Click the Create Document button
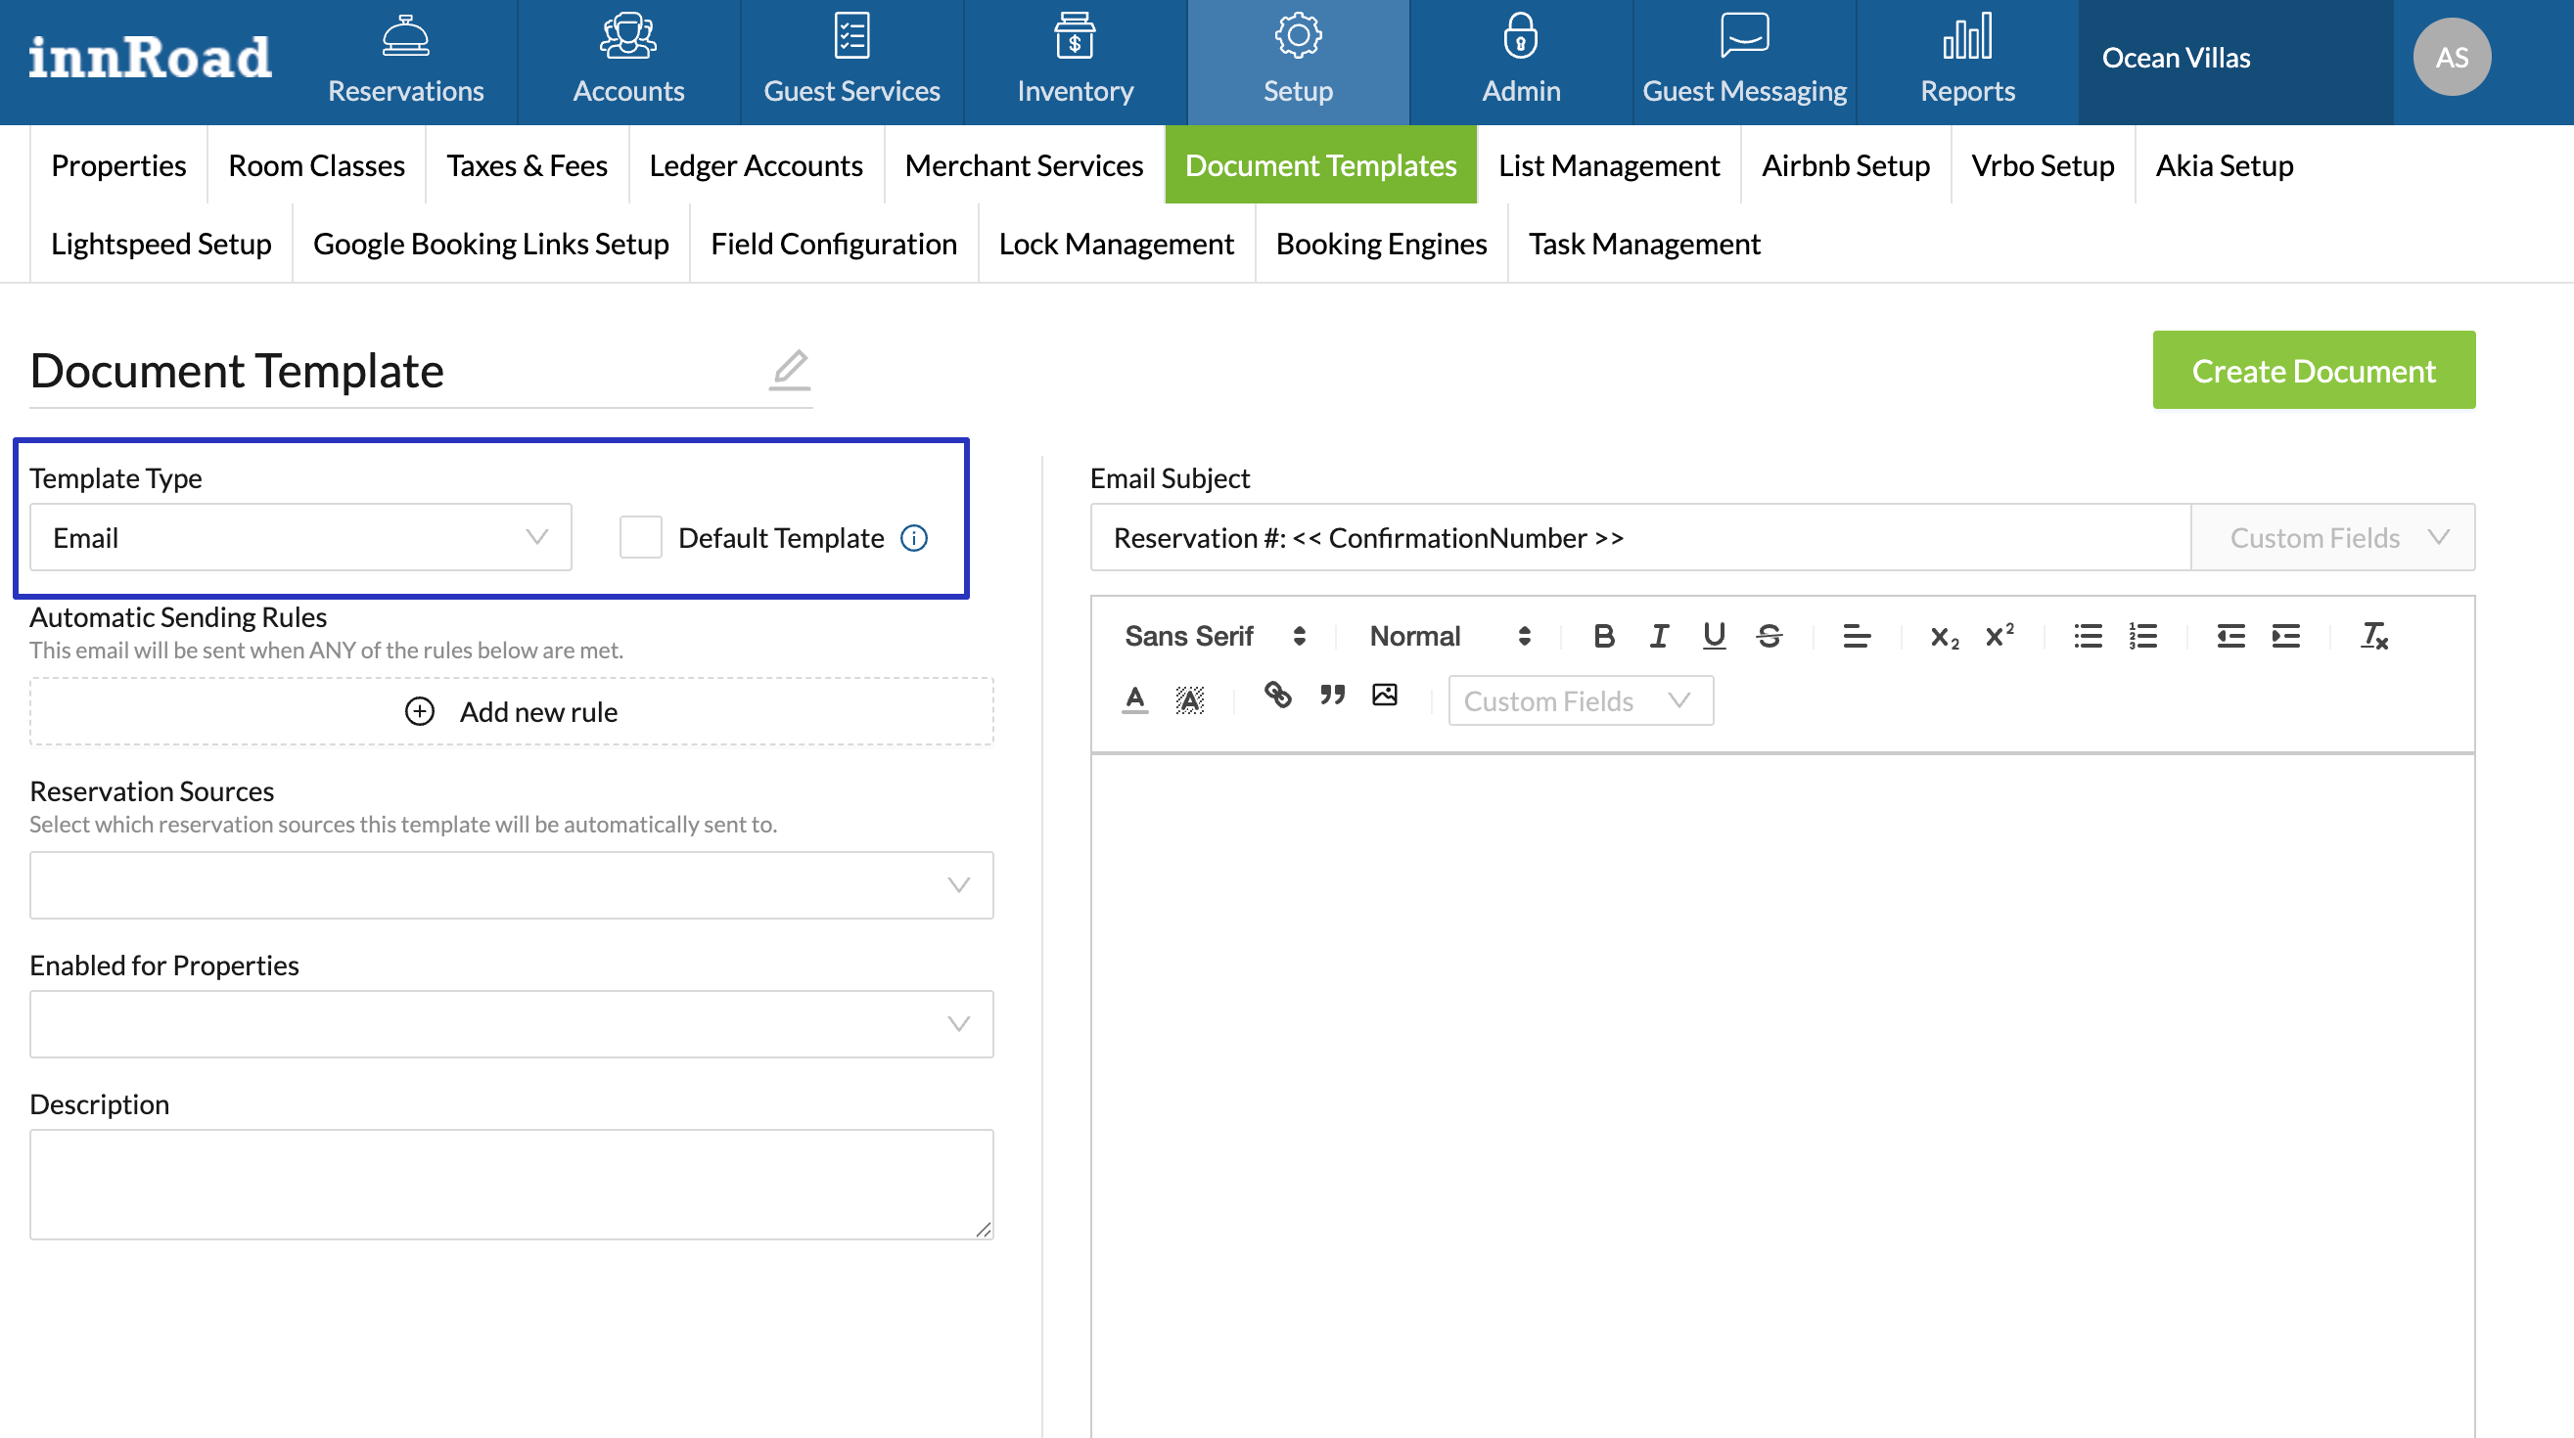The height and width of the screenshot is (1438, 2574). coord(2313,371)
